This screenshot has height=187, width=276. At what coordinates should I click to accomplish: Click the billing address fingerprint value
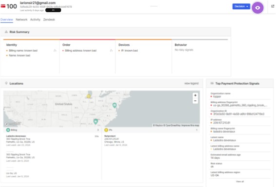[x=240, y=105]
